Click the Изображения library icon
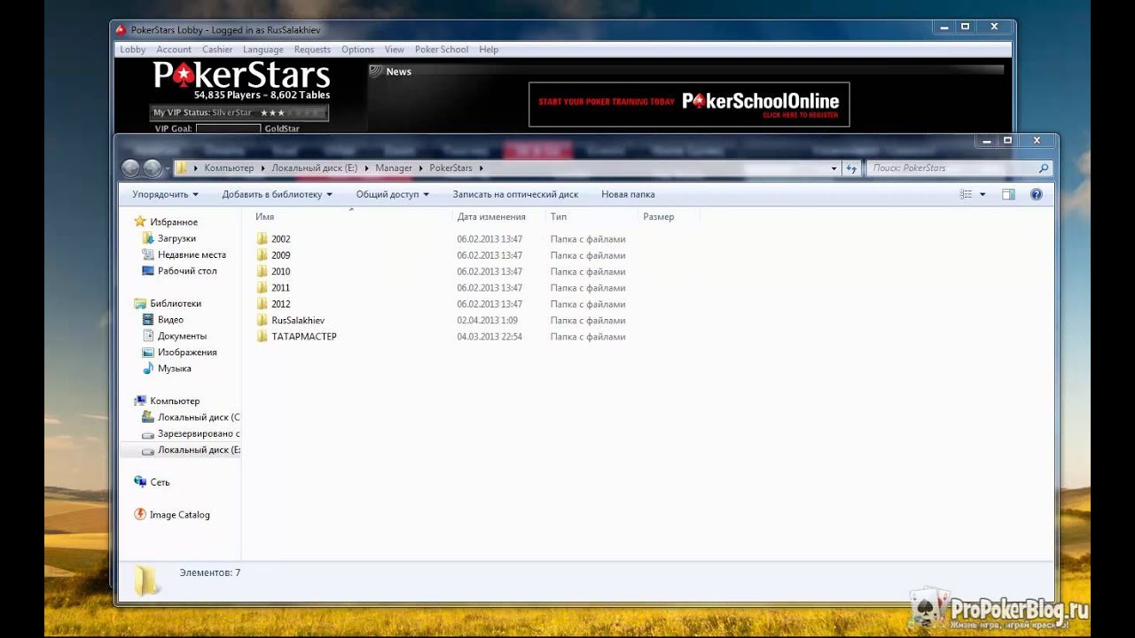 pyautogui.click(x=148, y=352)
